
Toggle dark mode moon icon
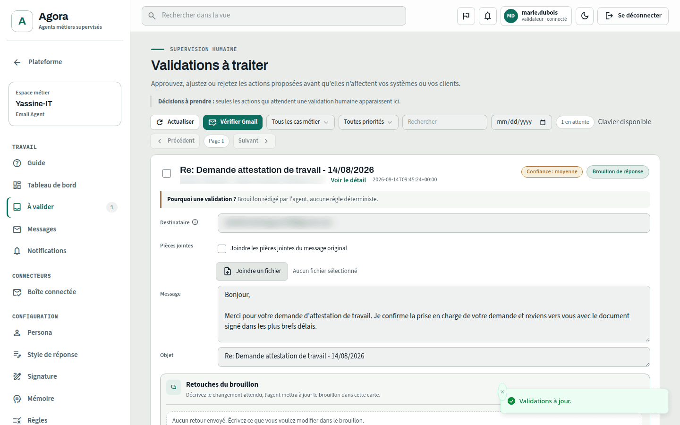coord(585,16)
